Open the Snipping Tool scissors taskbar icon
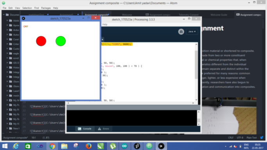267x150 pixels. pos(76,146)
